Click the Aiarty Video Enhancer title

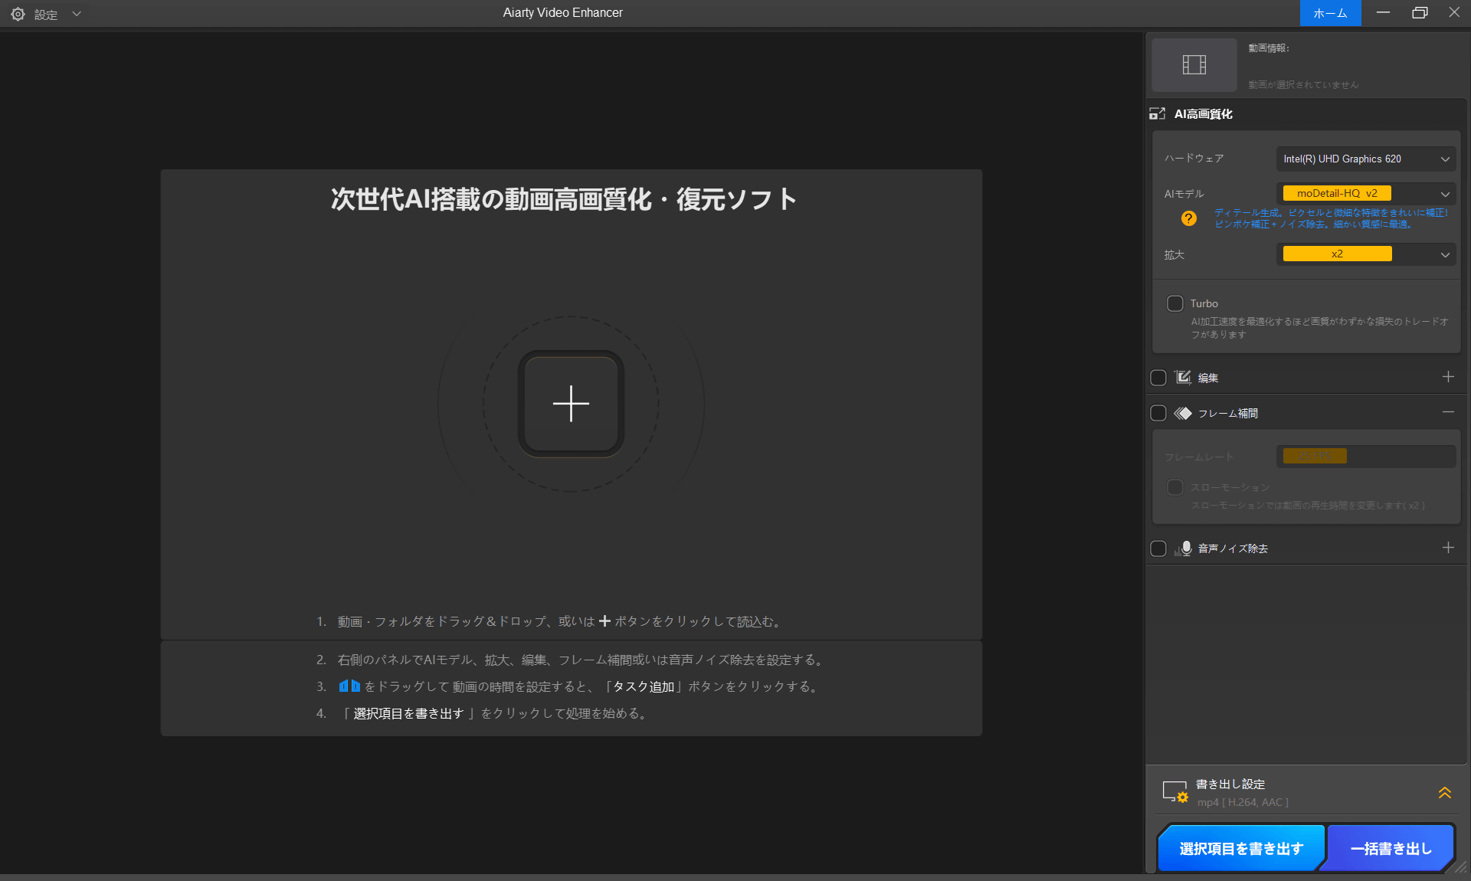click(562, 13)
